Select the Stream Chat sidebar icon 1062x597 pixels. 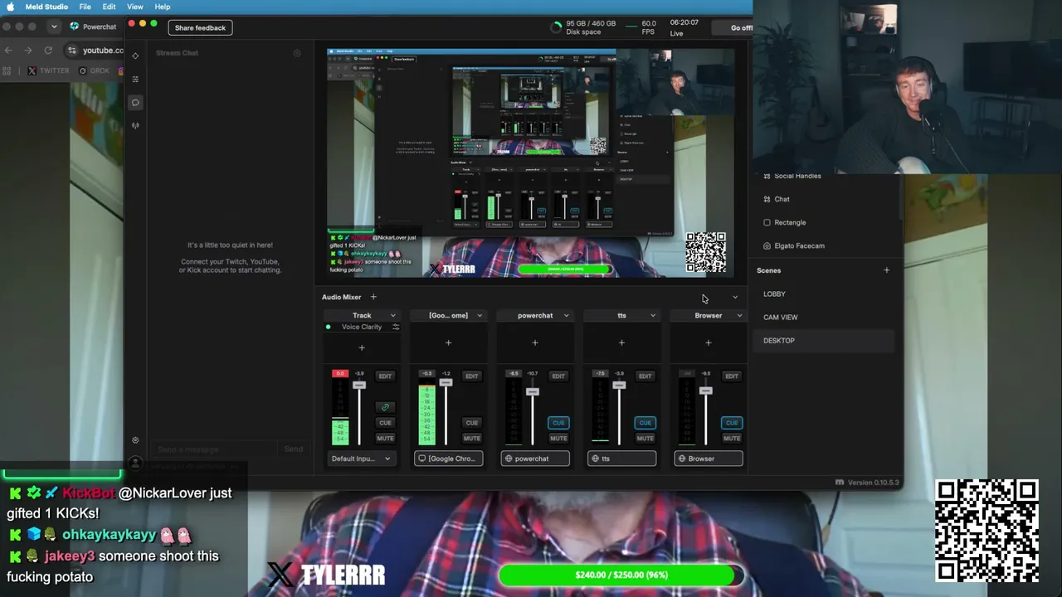(135, 103)
